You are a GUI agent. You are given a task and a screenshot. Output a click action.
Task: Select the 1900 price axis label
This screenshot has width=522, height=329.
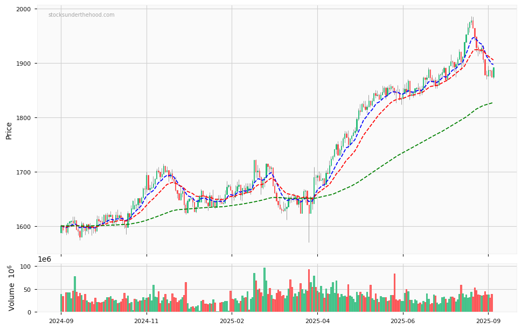tap(24, 64)
